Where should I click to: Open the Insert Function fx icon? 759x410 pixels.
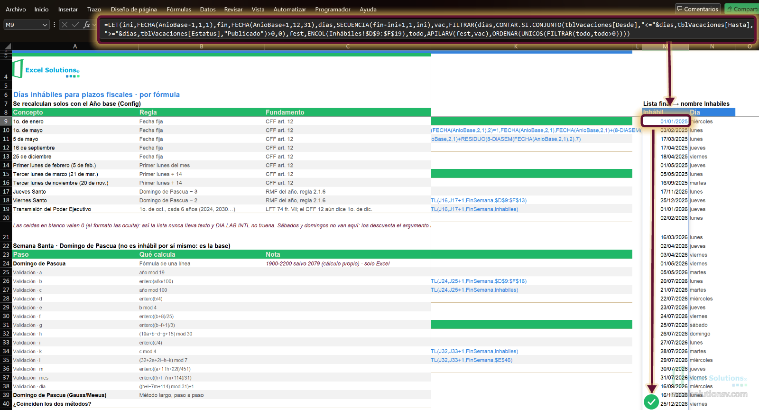click(86, 25)
